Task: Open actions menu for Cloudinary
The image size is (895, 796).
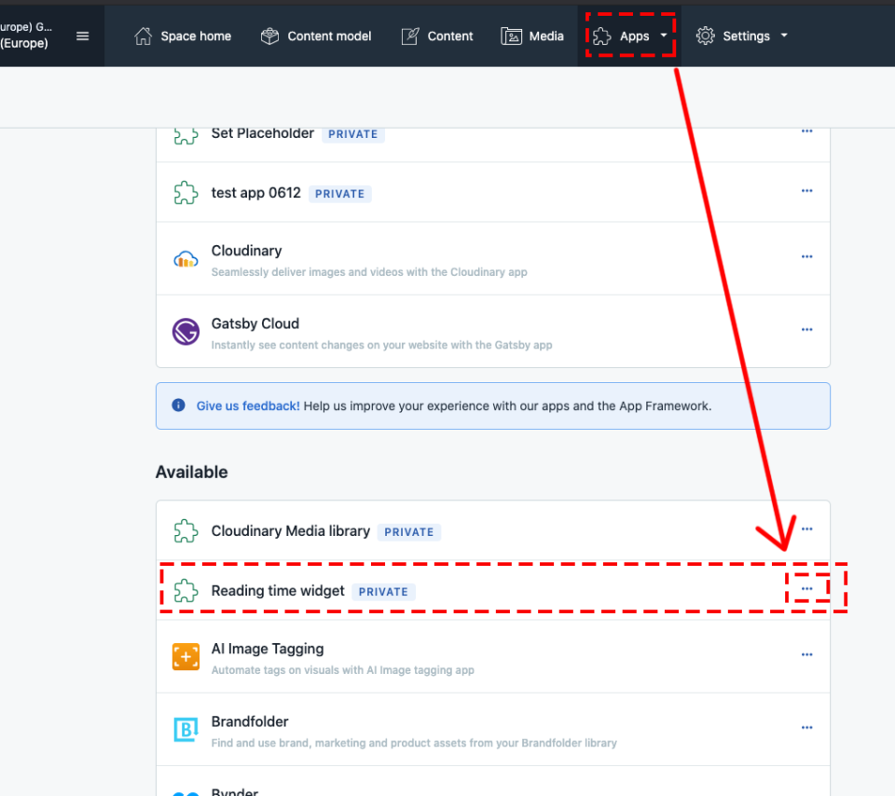Action: pos(806,256)
